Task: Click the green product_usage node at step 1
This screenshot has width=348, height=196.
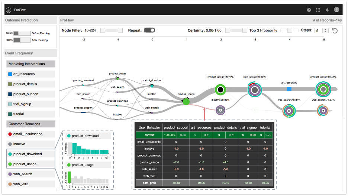Action: [x=186, y=101]
